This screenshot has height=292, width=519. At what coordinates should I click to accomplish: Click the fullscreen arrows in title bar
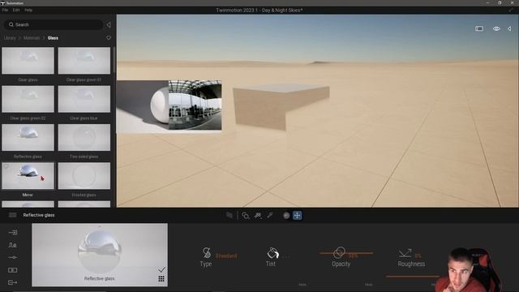tap(510, 11)
